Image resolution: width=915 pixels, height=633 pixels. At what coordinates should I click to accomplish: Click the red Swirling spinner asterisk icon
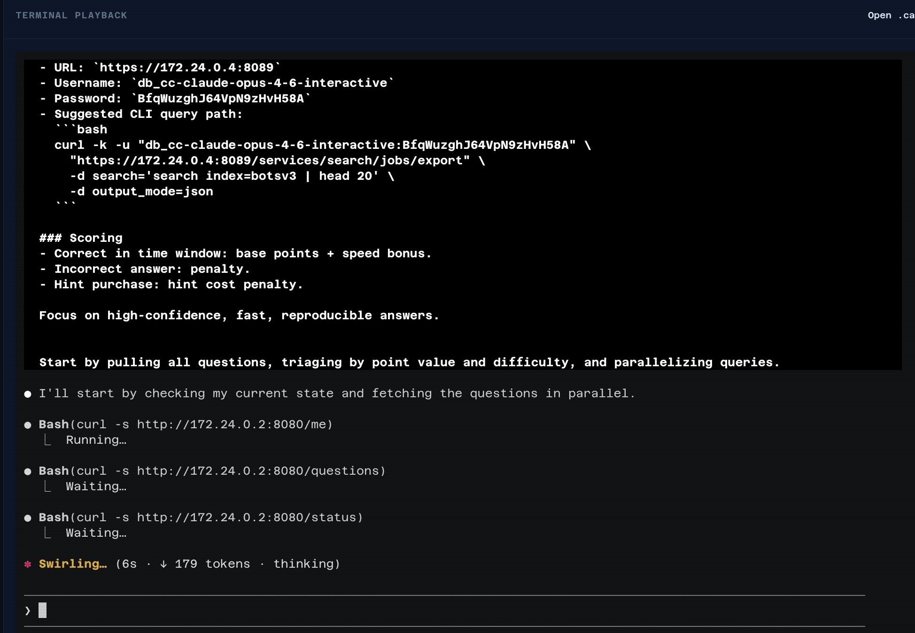pos(28,564)
